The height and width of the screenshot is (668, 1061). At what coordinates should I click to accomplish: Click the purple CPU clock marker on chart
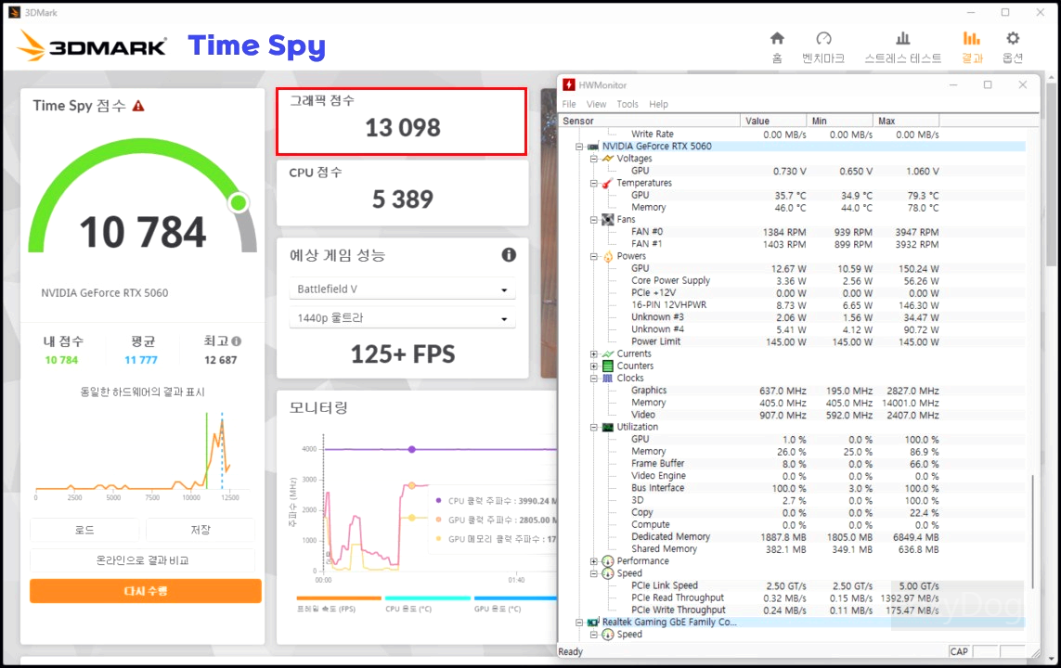click(x=412, y=449)
